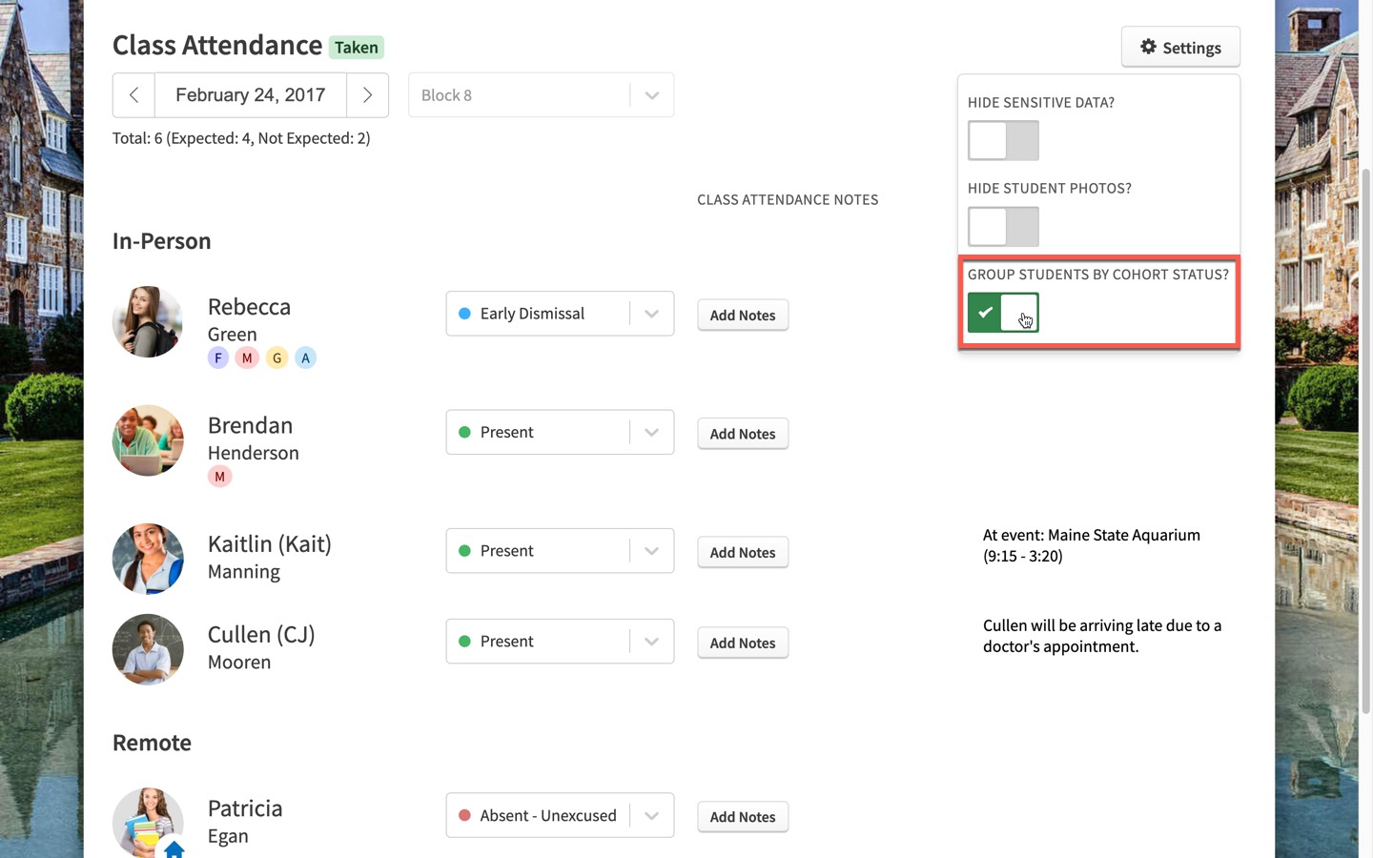Viewport: 1373px width, 858px height.
Task: Advance to next day with right arrow
Action: 367,94
